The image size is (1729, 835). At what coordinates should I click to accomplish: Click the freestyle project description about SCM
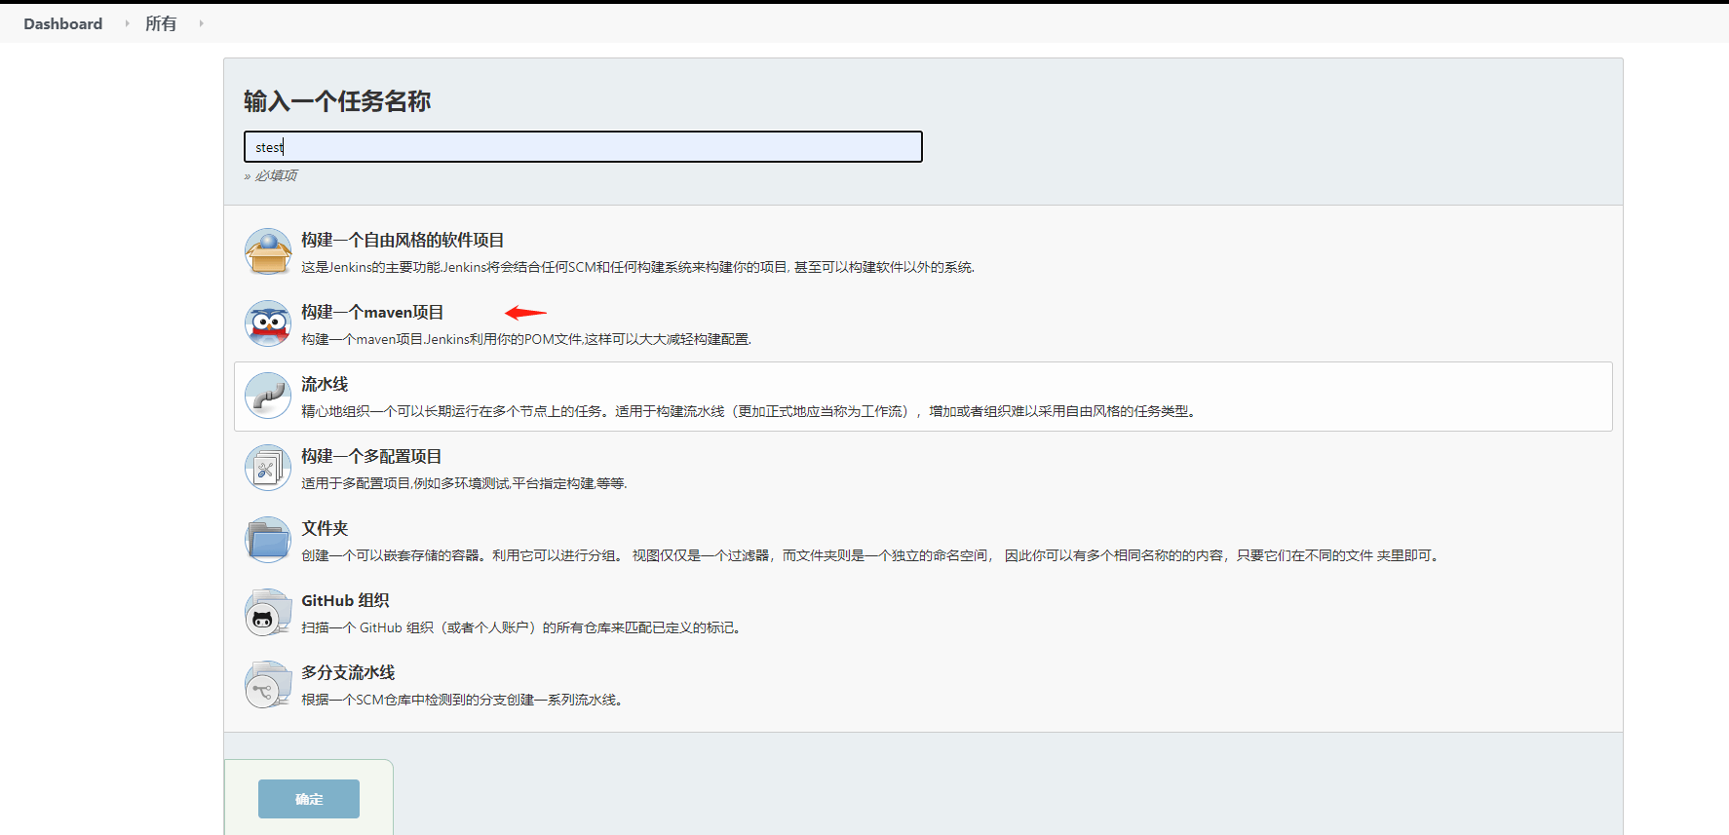(637, 267)
